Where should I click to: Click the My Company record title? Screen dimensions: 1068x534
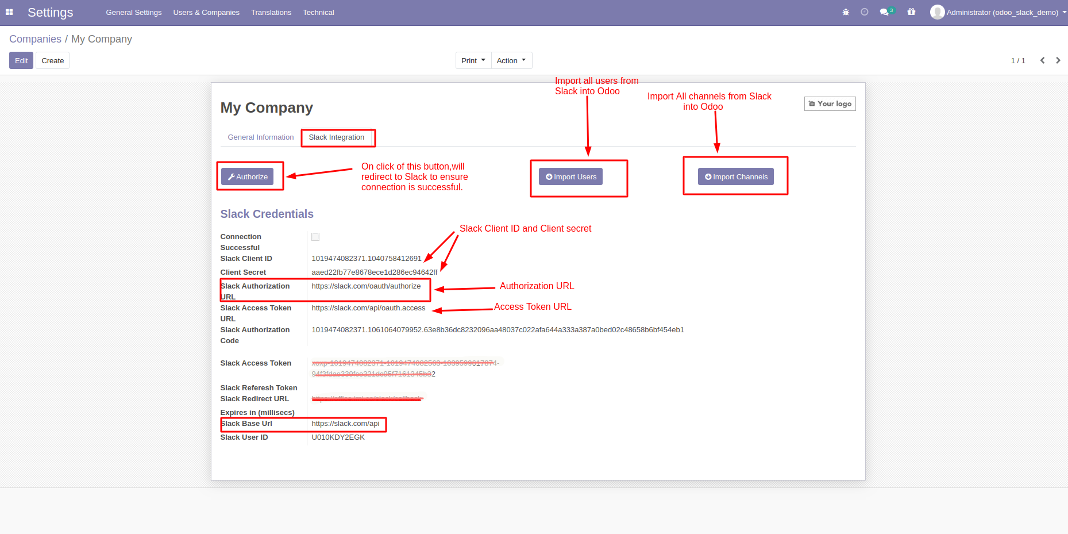coord(267,107)
